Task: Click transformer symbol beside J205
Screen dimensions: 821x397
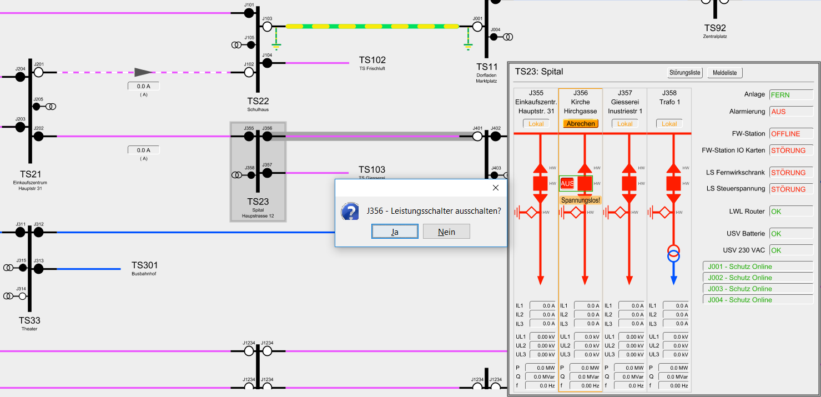Action: pyautogui.click(x=51, y=107)
